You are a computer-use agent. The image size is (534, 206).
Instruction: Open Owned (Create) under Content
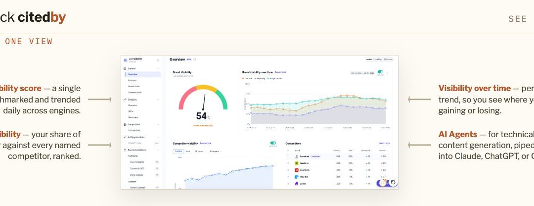pos(137,188)
